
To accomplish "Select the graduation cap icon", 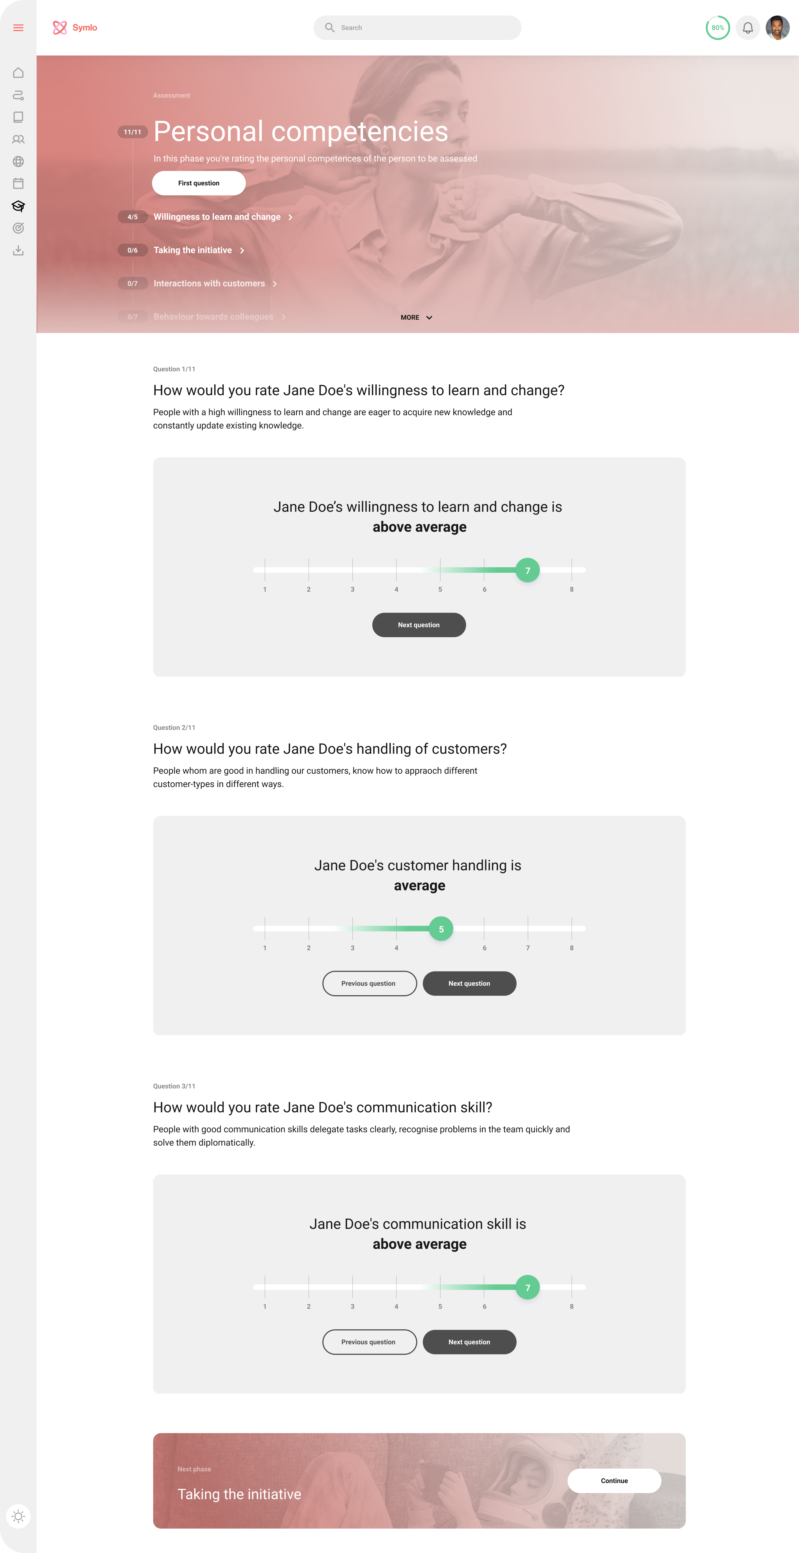I will coord(18,206).
